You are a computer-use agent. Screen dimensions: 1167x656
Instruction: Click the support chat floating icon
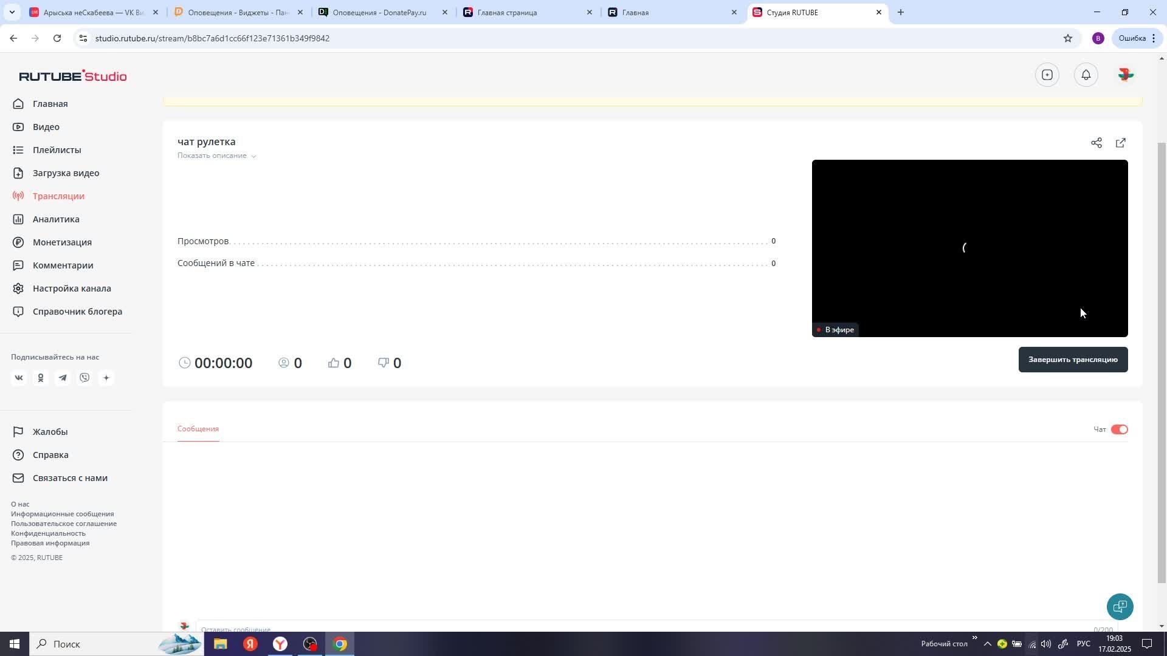coord(1120,606)
